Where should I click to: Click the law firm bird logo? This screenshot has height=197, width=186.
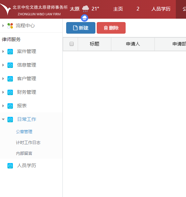(x=6, y=9)
